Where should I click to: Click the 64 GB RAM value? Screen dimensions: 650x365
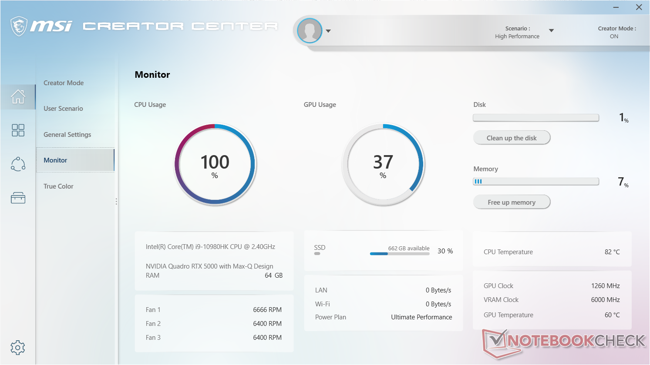274,275
